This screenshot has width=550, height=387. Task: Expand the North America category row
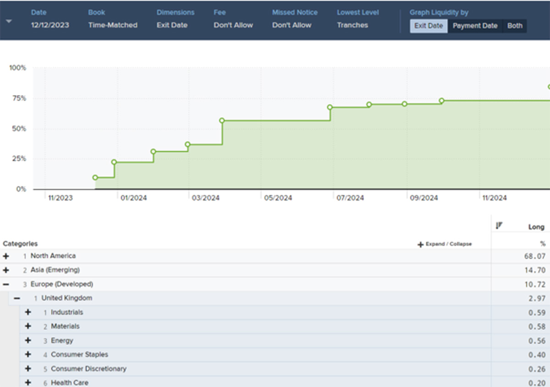pyautogui.click(x=6, y=256)
